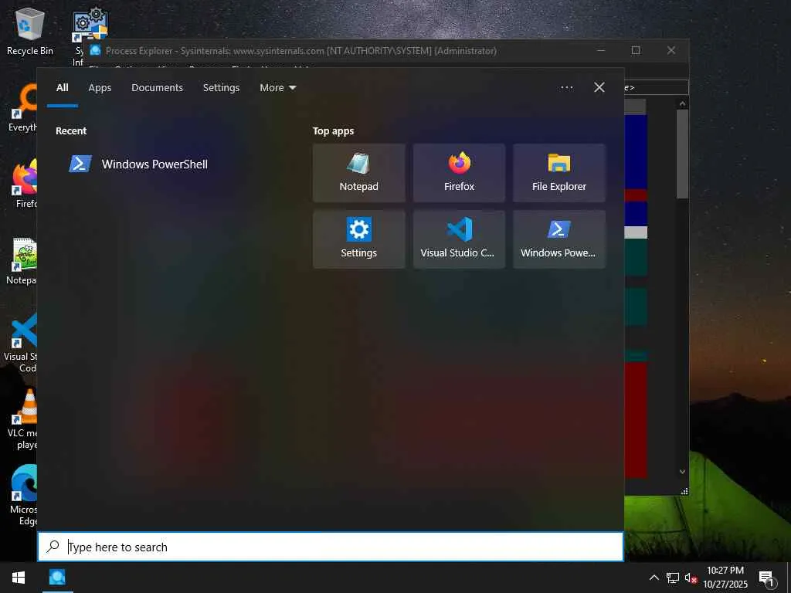Launch Visual Studio Code tile in Top apps
791x593 pixels.
459,239
